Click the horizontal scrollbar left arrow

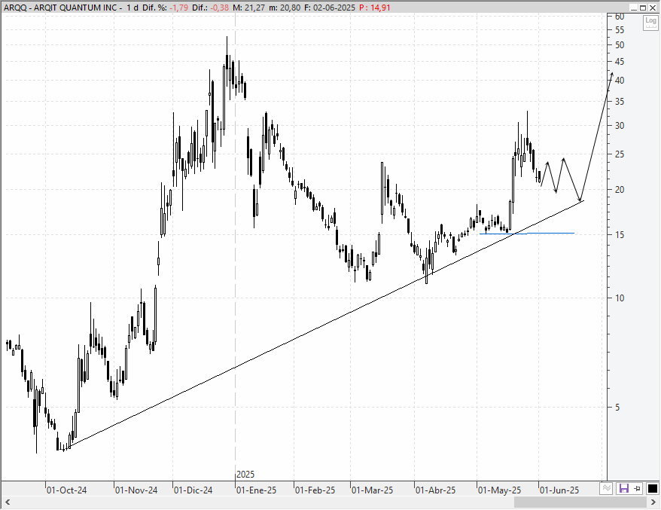coord(8,502)
